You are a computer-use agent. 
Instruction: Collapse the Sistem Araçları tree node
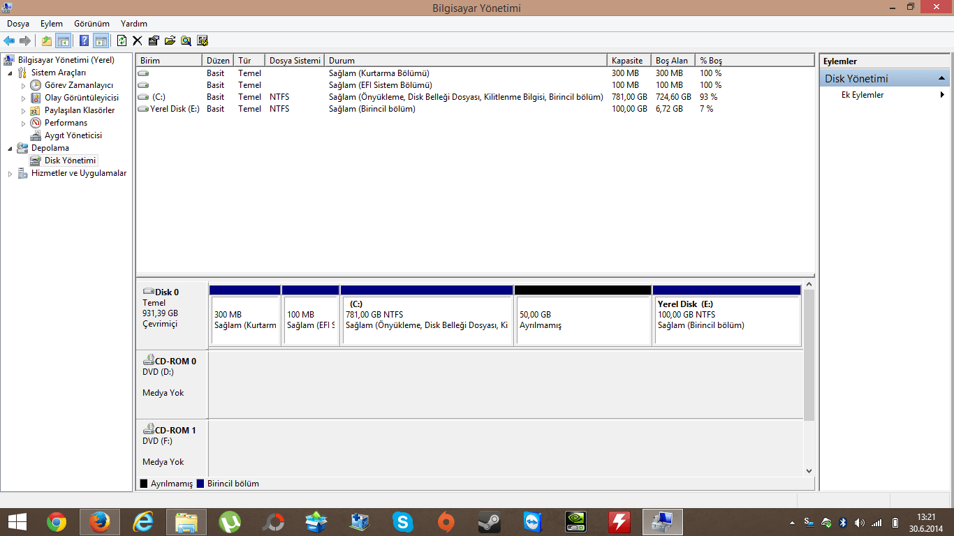tap(10, 73)
